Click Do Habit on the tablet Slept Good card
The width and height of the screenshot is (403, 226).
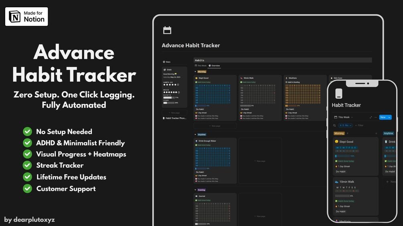tap(200, 109)
